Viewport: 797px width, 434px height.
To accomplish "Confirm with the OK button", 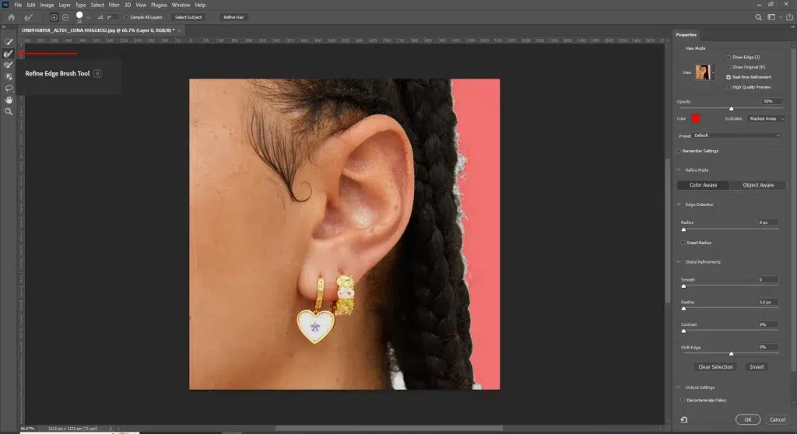I will point(748,420).
